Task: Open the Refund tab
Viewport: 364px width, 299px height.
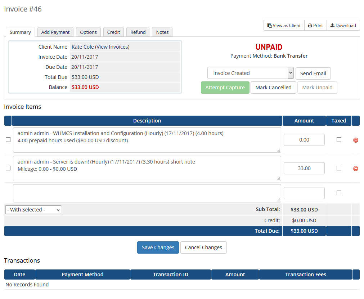Action: (138, 32)
